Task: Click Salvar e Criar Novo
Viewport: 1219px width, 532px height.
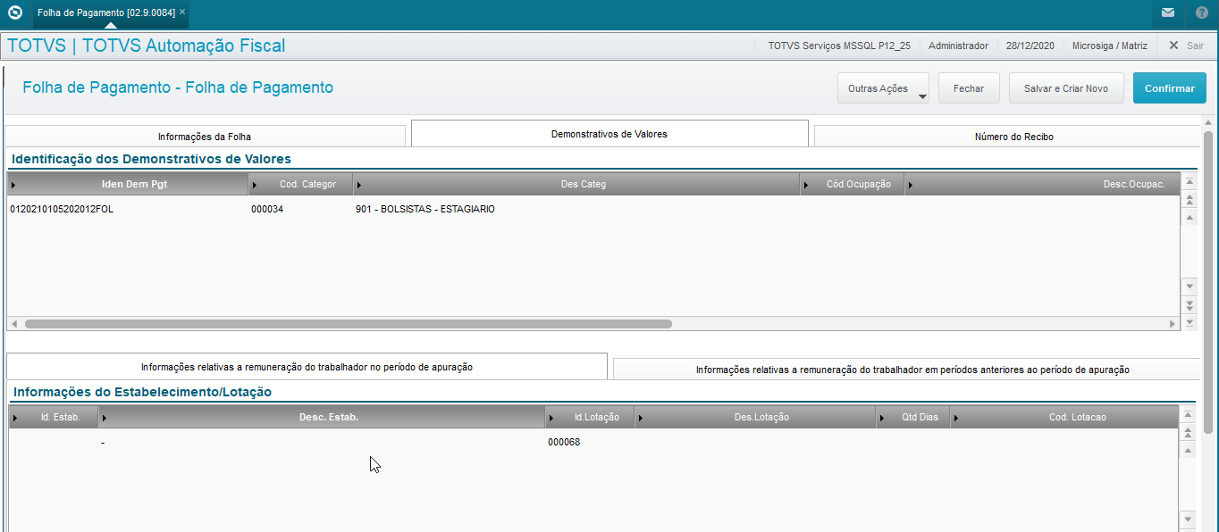Action: pyautogui.click(x=1066, y=88)
